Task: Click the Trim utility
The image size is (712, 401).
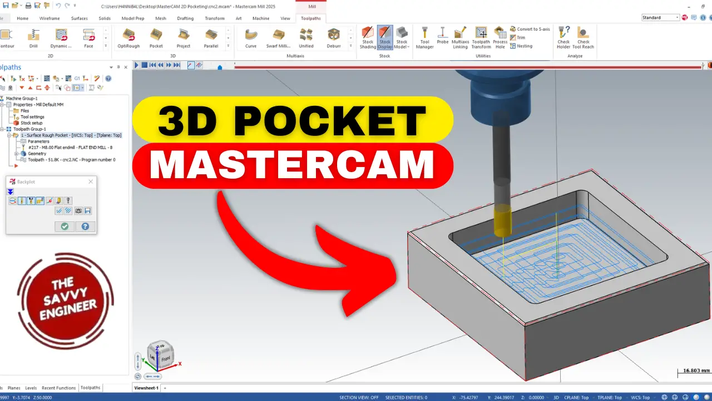Action: (x=517, y=37)
